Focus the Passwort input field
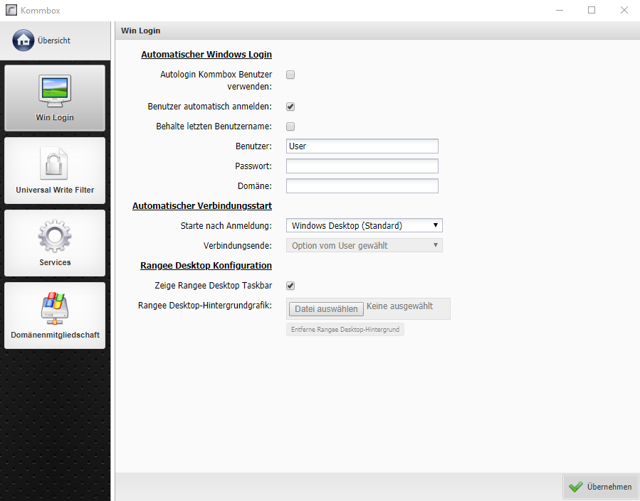The height and width of the screenshot is (501, 640). 362,166
